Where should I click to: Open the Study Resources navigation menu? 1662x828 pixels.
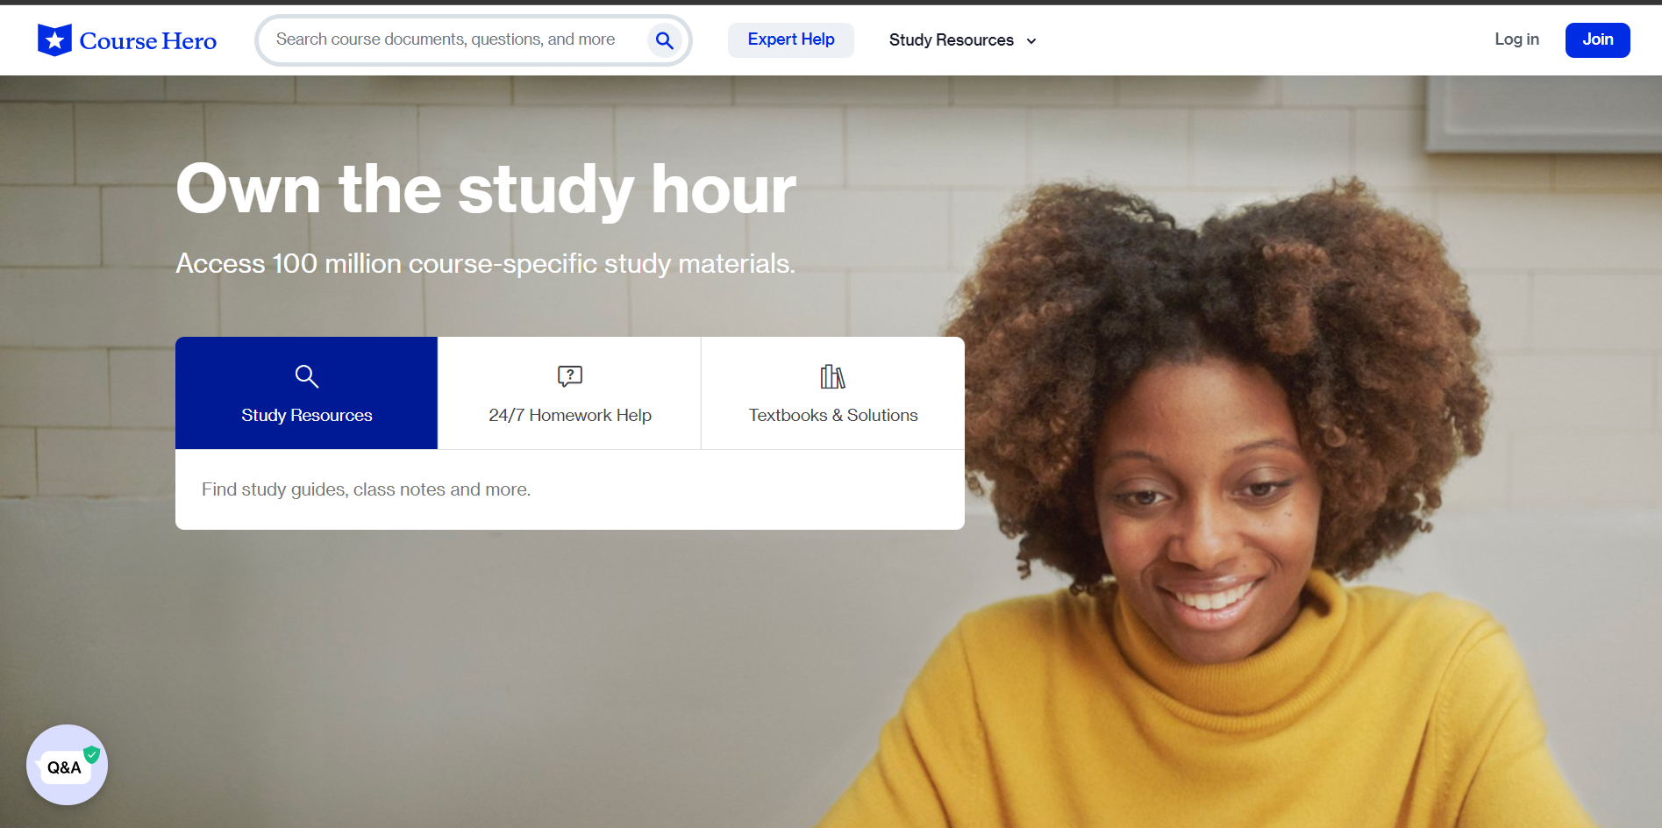[951, 40]
